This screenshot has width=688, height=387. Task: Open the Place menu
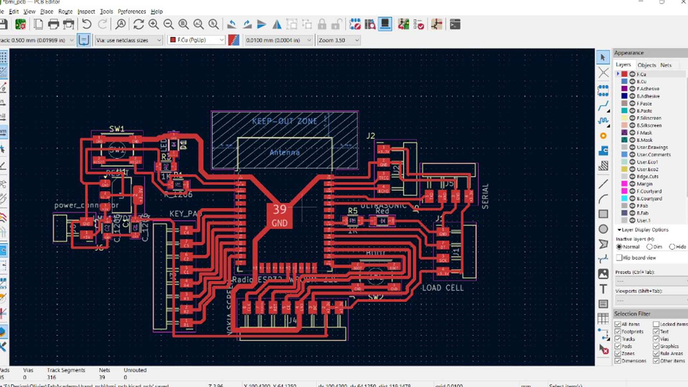(47, 11)
